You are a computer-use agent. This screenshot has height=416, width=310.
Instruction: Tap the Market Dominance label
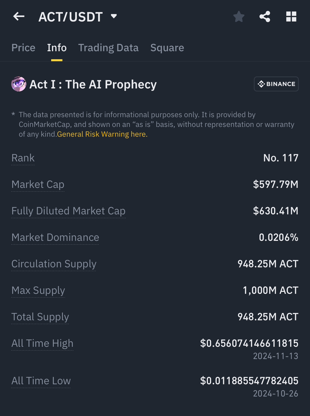tap(55, 237)
